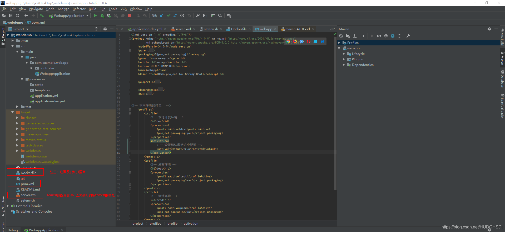
Task: Collapse all in the Project panel
Action: 96,29
